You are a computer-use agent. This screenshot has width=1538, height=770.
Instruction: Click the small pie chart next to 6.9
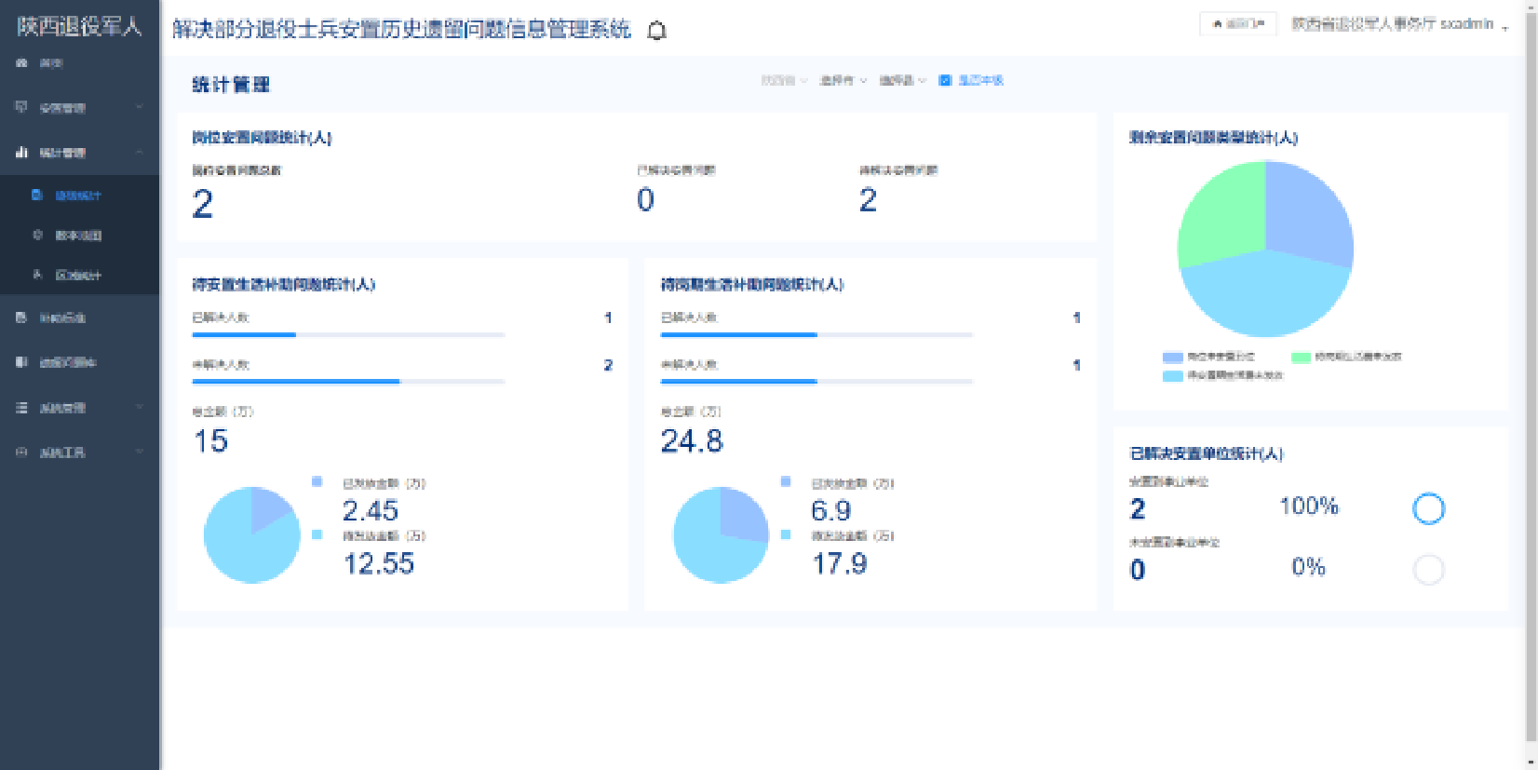coord(721,535)
